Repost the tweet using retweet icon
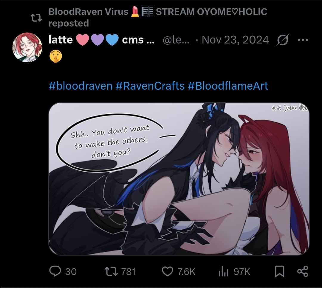 pyautogui.click(x=111, y=271)
